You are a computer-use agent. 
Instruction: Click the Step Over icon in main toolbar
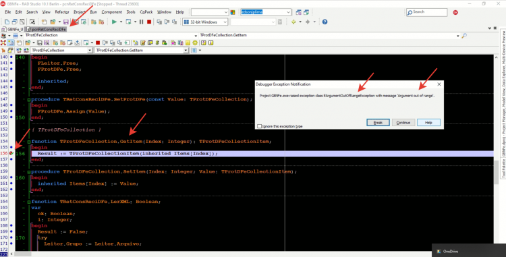pyautogui.click(x=167, y=22)
